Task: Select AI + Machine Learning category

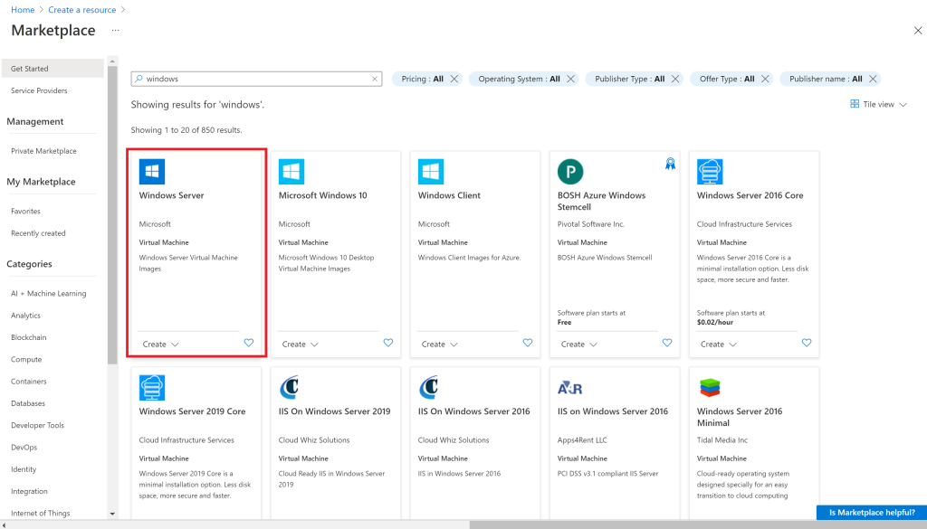Action: click(x=49, y=293)
